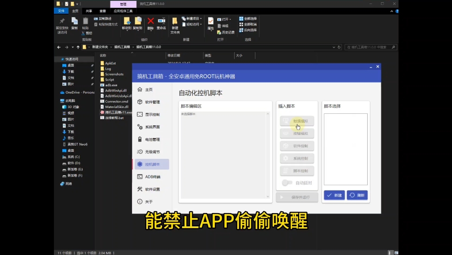Toggle the 自动延时 switch
Screen dimensions: 452x255
point(287,183)
